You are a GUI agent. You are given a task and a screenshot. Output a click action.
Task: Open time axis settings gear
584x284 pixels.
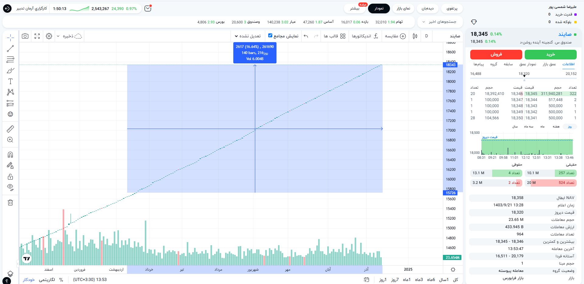tap(453, 269)
